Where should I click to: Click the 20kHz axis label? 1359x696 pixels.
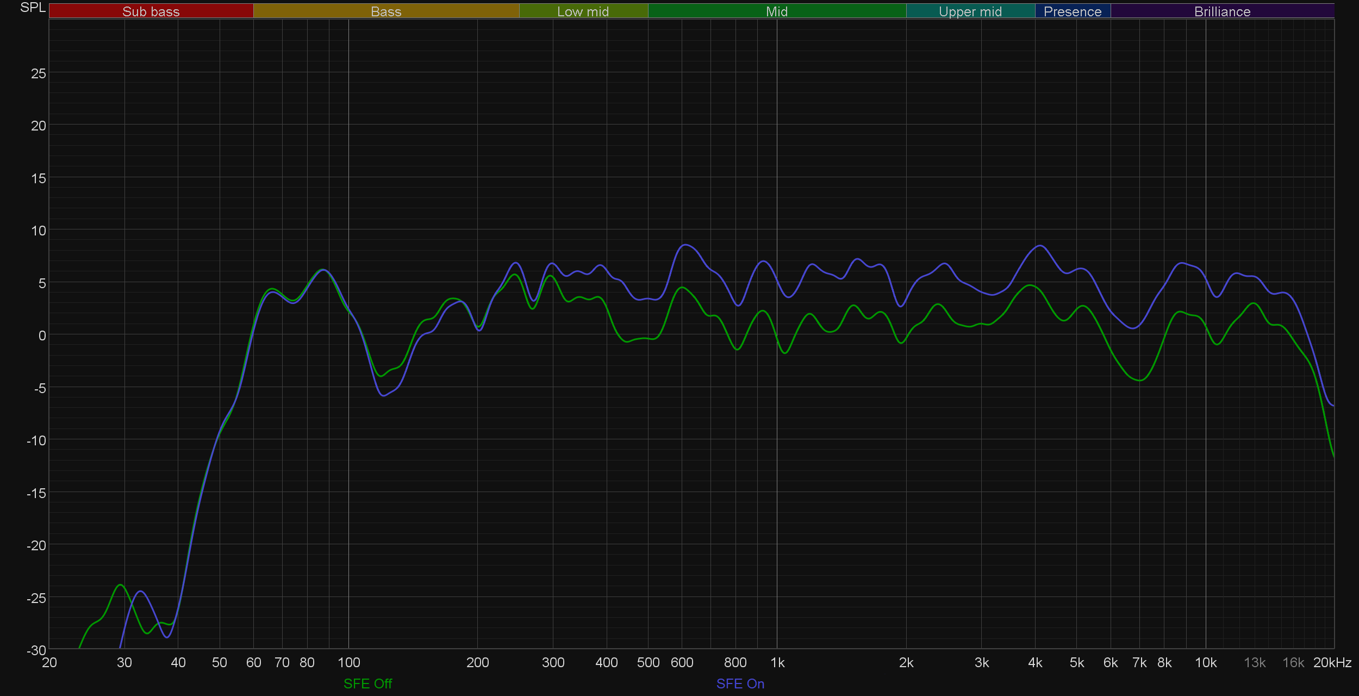(1332, 662)
